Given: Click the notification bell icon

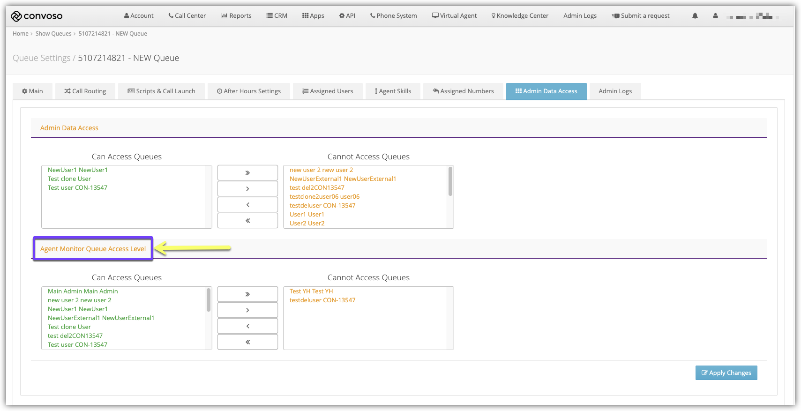Looking at the screenshot, I should pyautogui.click(x=695, y=16).
